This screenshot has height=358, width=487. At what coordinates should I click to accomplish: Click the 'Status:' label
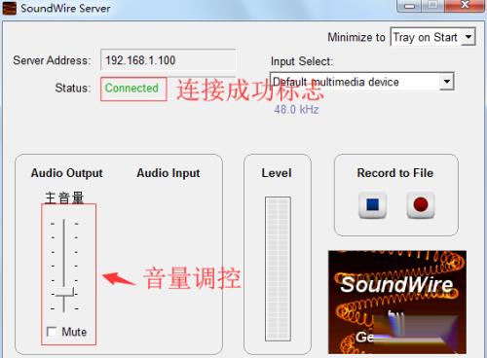[x=73, y=88]
